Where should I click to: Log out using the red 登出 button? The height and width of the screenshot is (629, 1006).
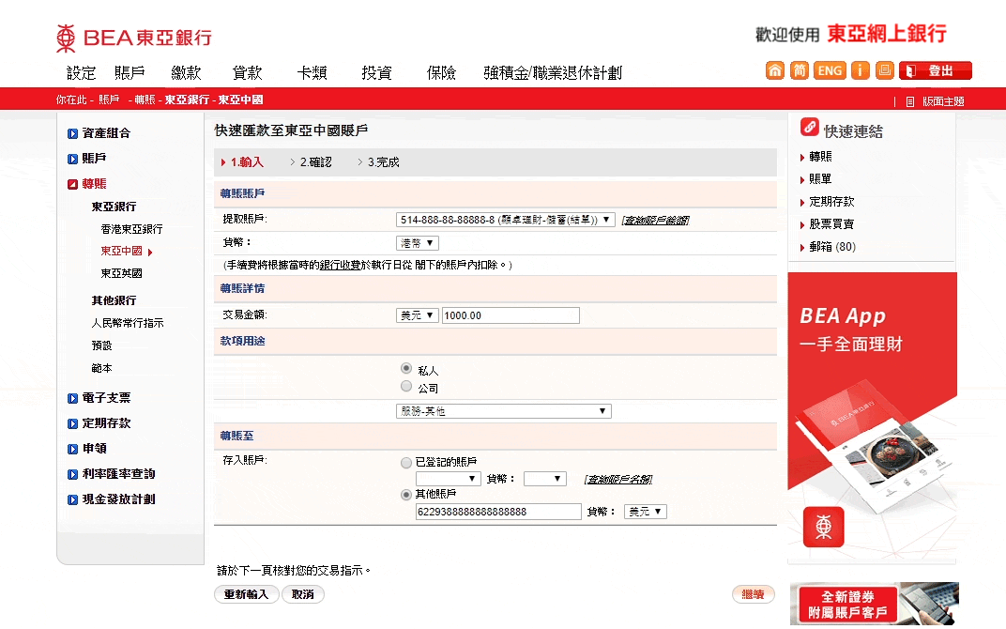[x=936, y=70]
